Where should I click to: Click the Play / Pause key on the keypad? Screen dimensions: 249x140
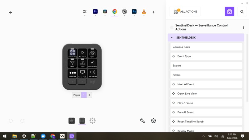pos(82,53)
